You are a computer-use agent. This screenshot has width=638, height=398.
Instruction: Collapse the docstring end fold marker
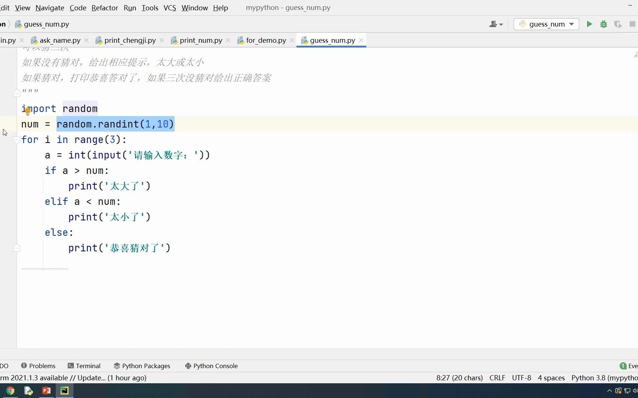tap(17, 93)
